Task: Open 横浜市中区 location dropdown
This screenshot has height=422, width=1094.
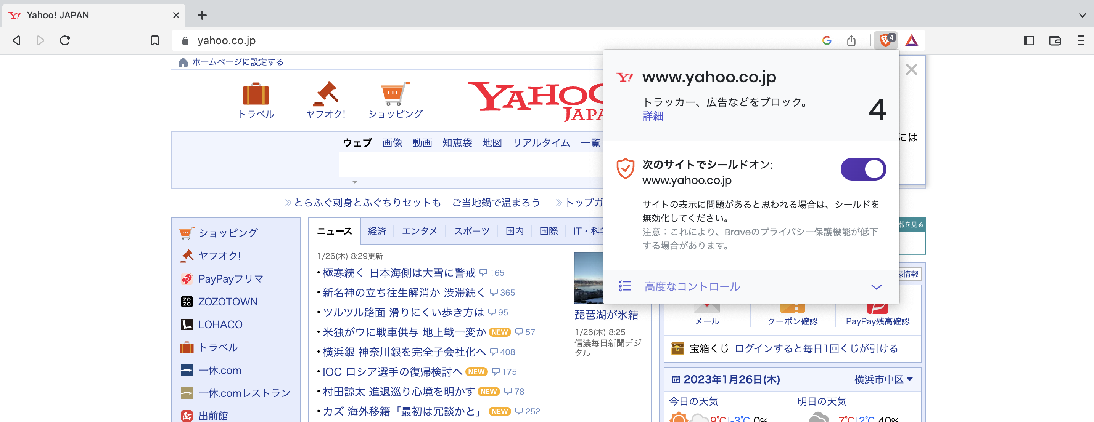Action: (x=884, y=379)
